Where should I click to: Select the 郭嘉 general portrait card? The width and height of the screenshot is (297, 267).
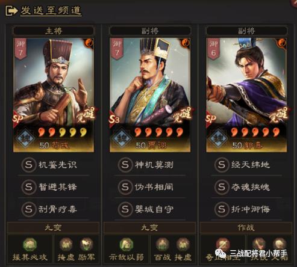tap(246, 95)
